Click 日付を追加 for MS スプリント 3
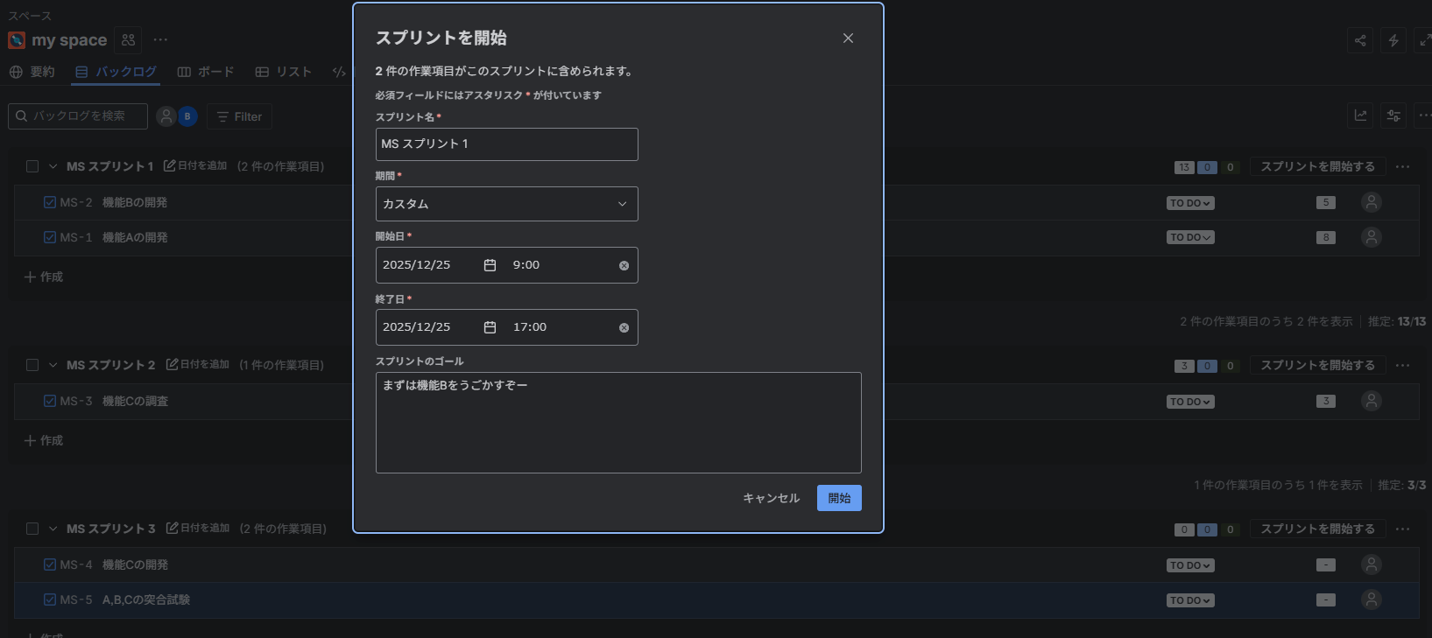 tap(198, 528)
